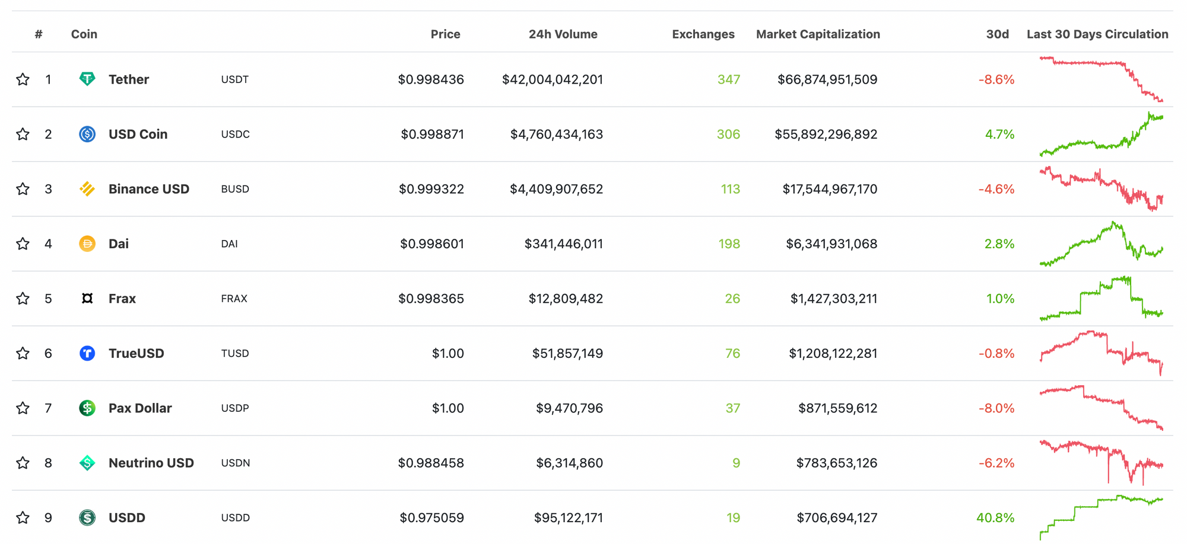Open Binance USD circulation sparkline
1187x544 pixels.
(x=1101, y=189)
